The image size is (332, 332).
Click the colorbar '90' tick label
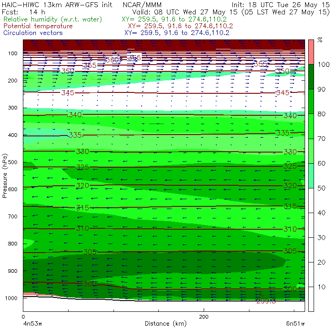(x=321, y=89)
